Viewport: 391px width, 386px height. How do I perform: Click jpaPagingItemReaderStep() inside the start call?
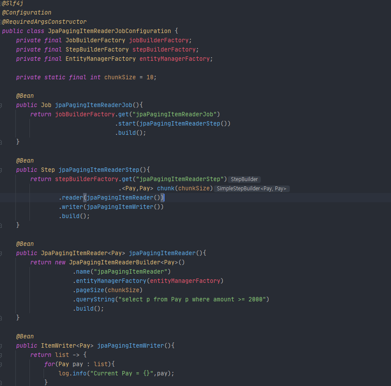[183, 123]
